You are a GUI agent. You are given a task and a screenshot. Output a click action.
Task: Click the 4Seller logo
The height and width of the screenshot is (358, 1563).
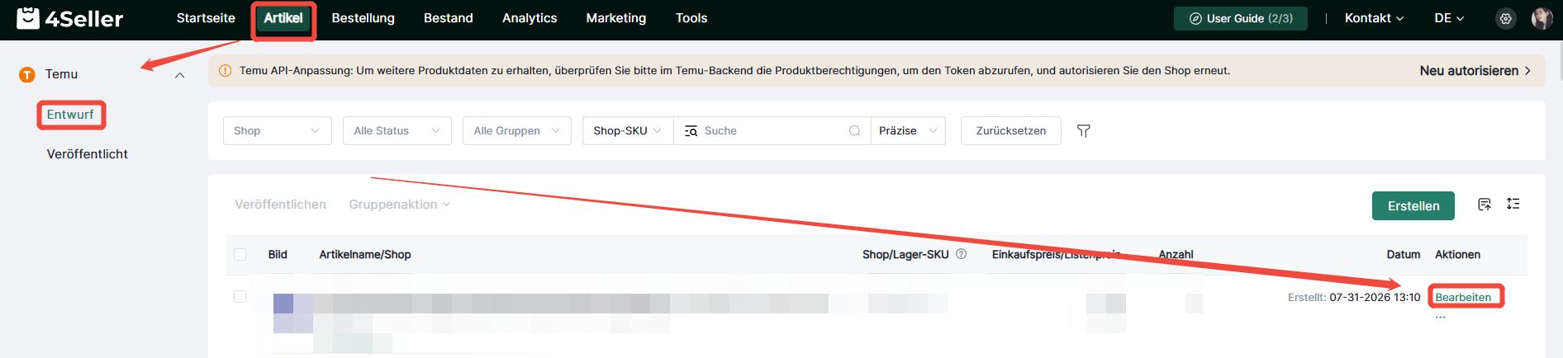(x=70, y=18)
